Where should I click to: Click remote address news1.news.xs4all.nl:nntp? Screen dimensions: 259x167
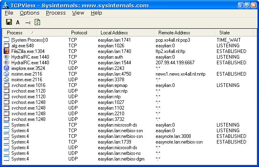[180, 74]
